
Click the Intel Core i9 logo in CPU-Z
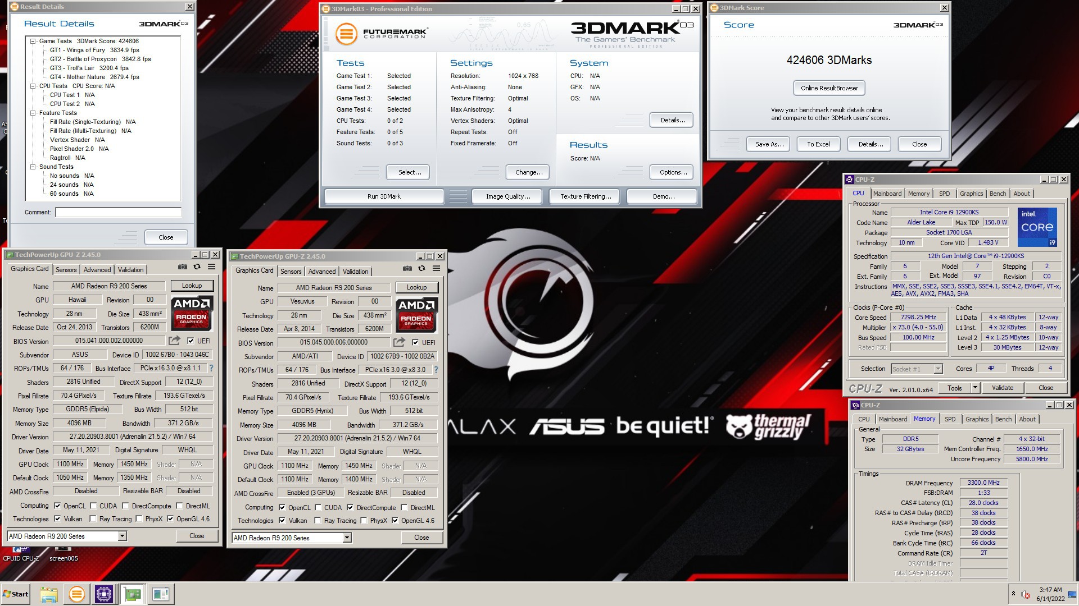coord(1037,227)
